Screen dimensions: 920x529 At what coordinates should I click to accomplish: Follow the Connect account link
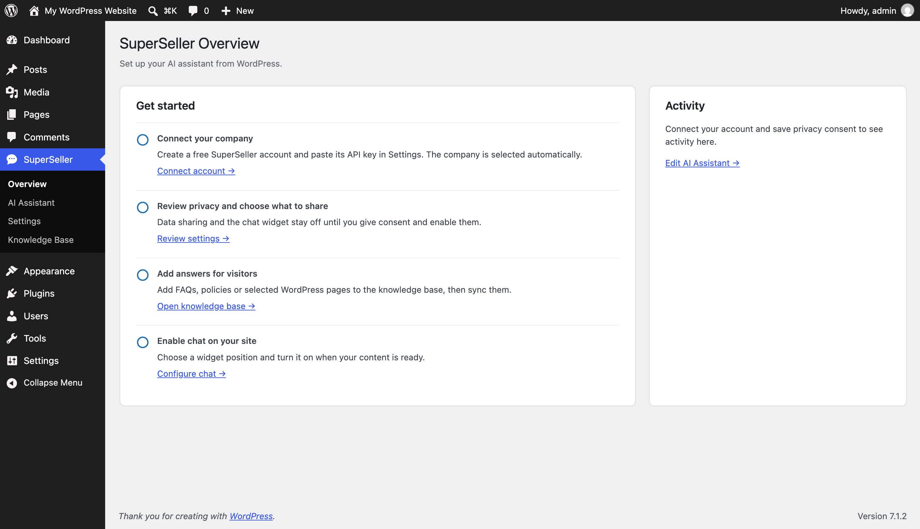pyautogui.click(x=196, y=171)
